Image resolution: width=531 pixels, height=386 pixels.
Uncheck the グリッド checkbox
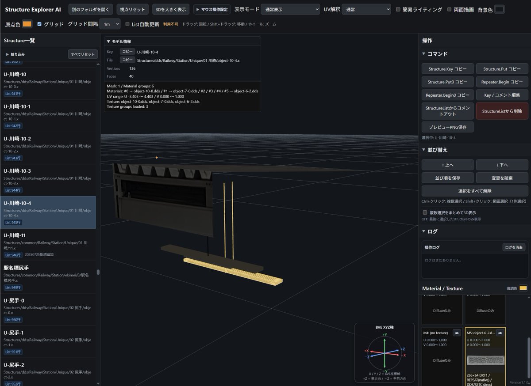[39, 24]
